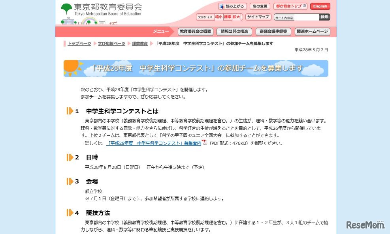Go to トップページ breadcrumb link
Image resolution: width=390 pixels, height=234 pixels.
pos(79,43)
